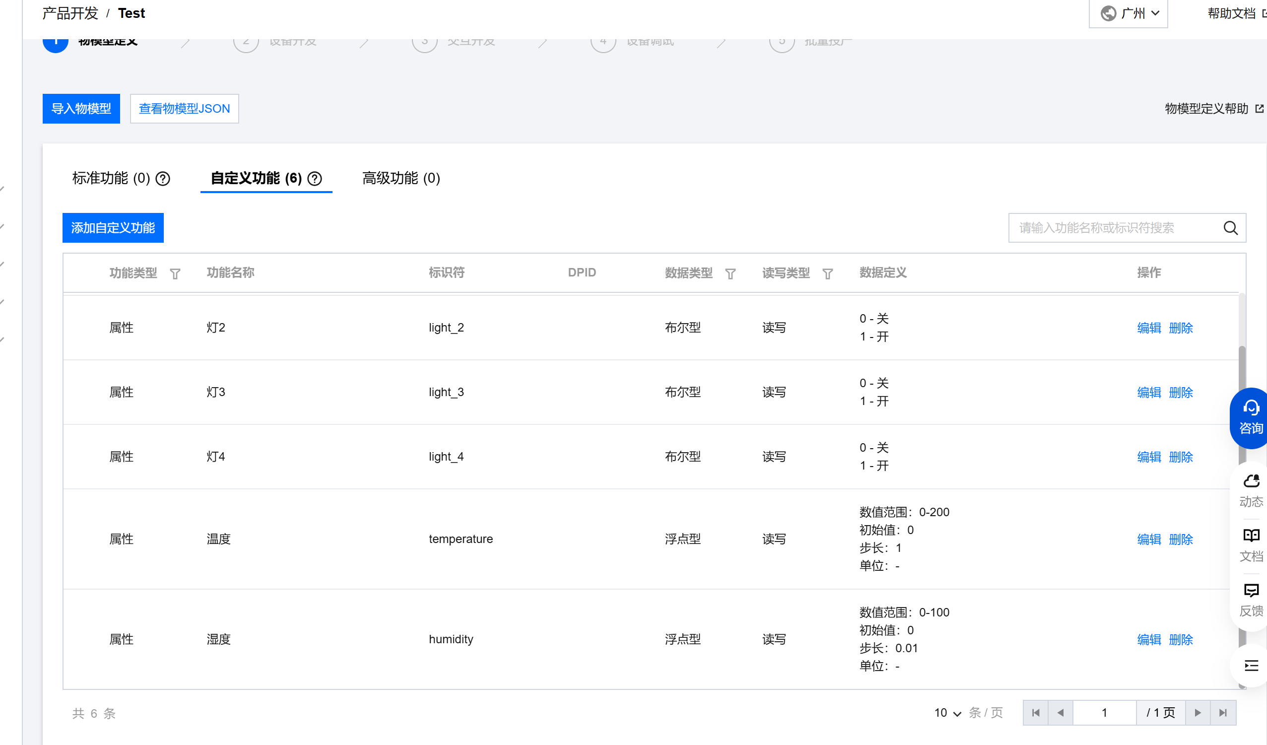Click the 添加自定义功能 button
This screenshot has height=745, width=1267.
click(x=113, y=228)
